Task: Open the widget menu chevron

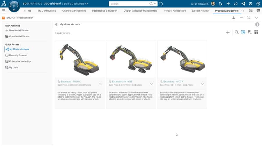Action: [256, 18]
